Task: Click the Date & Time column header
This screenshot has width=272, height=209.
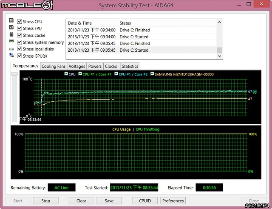Action: coord(92,23)
